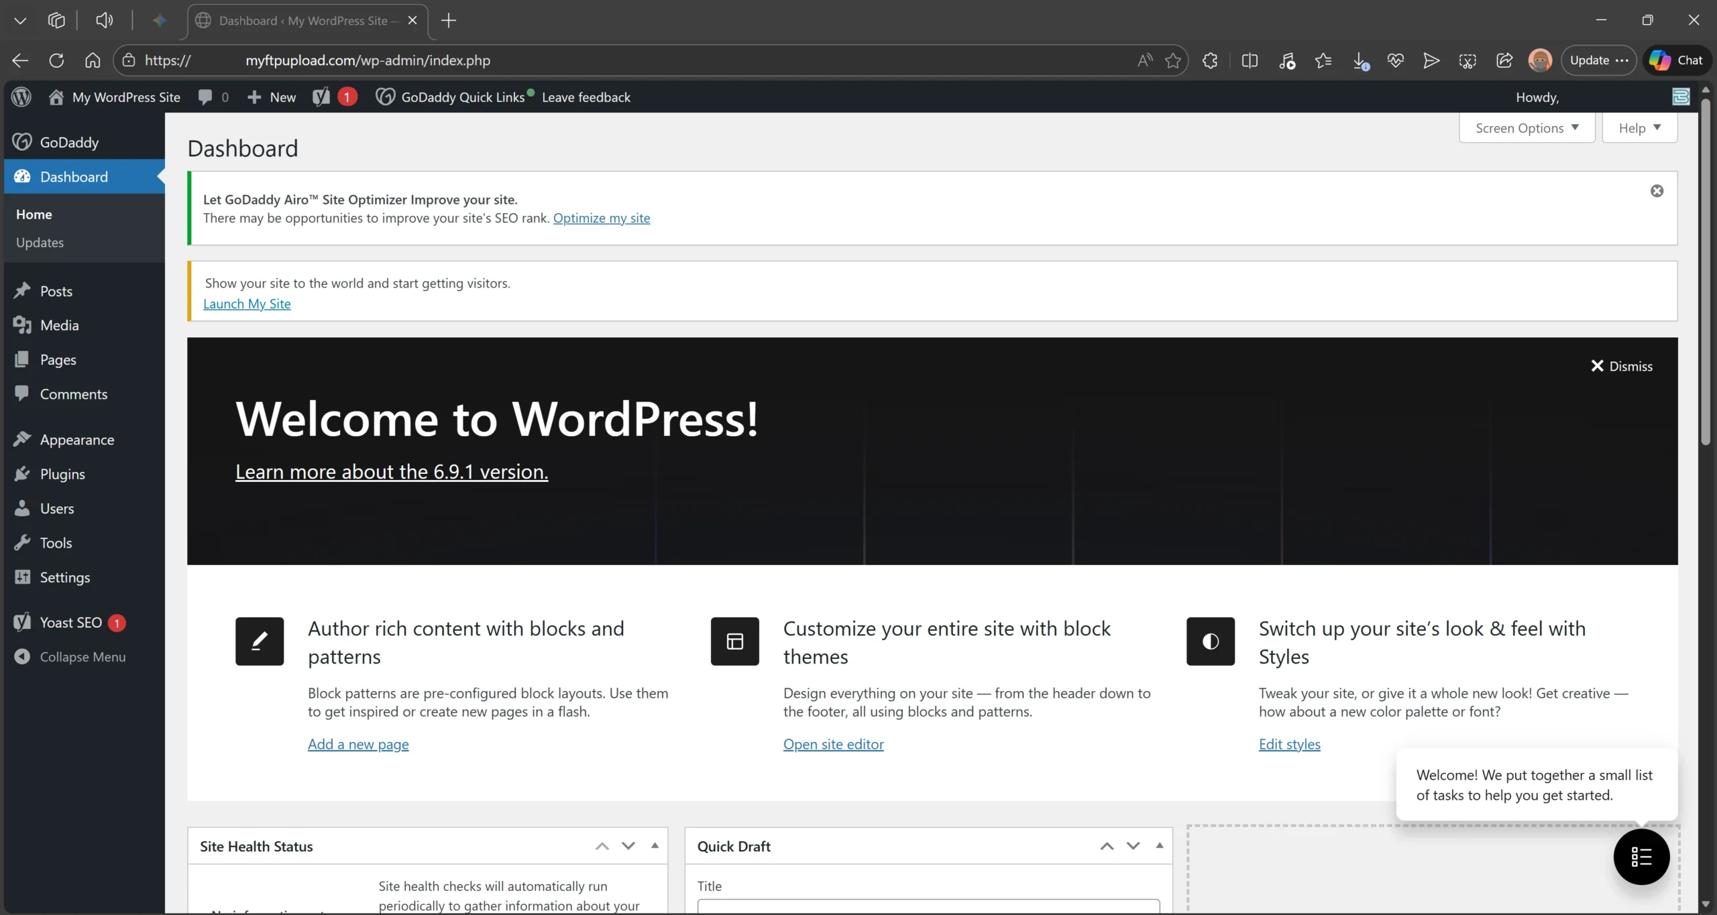Viewport: 1717px width, 915px height.
Task: Go to Pages in sidebar
Action: point(83,359)
